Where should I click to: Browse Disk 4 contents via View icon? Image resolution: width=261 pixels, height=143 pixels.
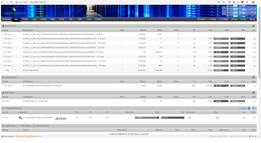pos(254,52)
